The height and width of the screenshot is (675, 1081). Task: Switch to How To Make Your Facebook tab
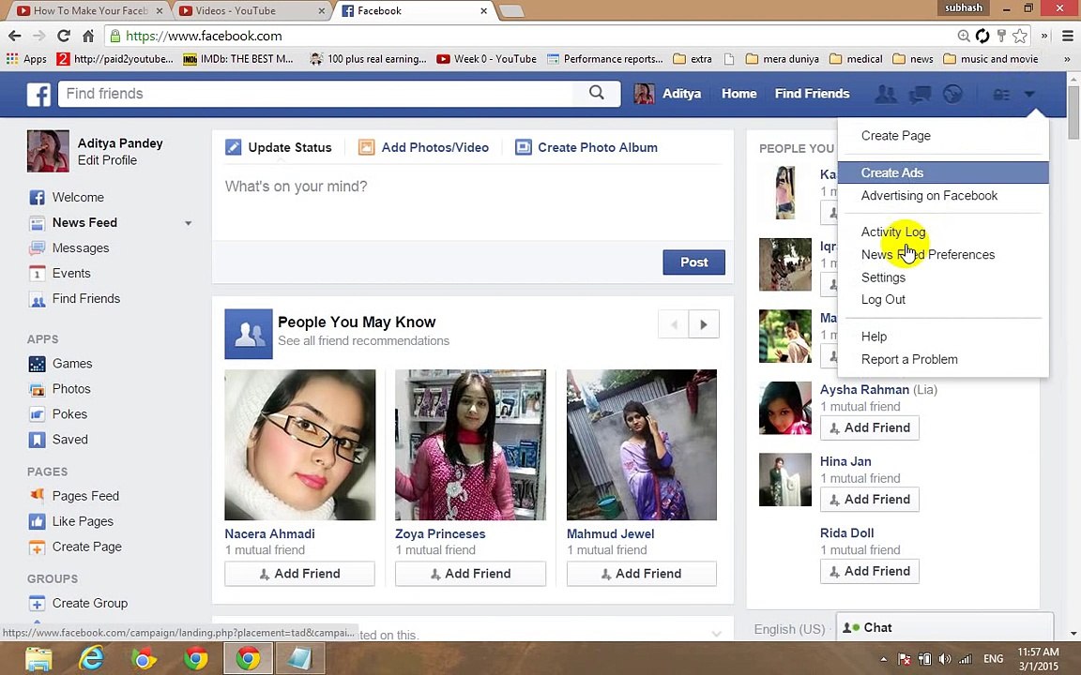(x=90, y=11)
